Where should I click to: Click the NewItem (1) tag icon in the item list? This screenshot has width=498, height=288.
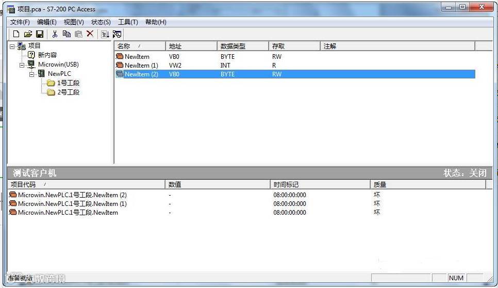120,65
